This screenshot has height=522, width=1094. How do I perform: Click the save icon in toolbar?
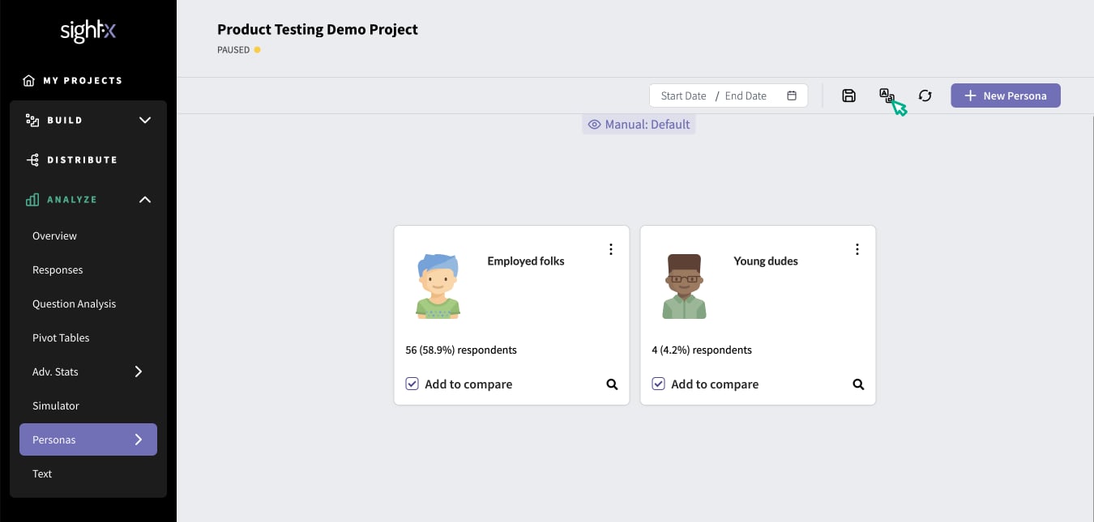pyautogui.click(x=848, y=95)
